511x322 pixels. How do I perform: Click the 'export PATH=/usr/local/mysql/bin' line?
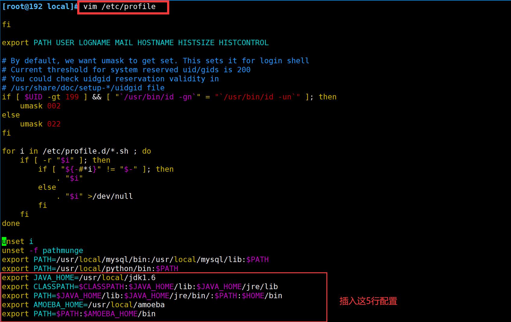point(135,260)
